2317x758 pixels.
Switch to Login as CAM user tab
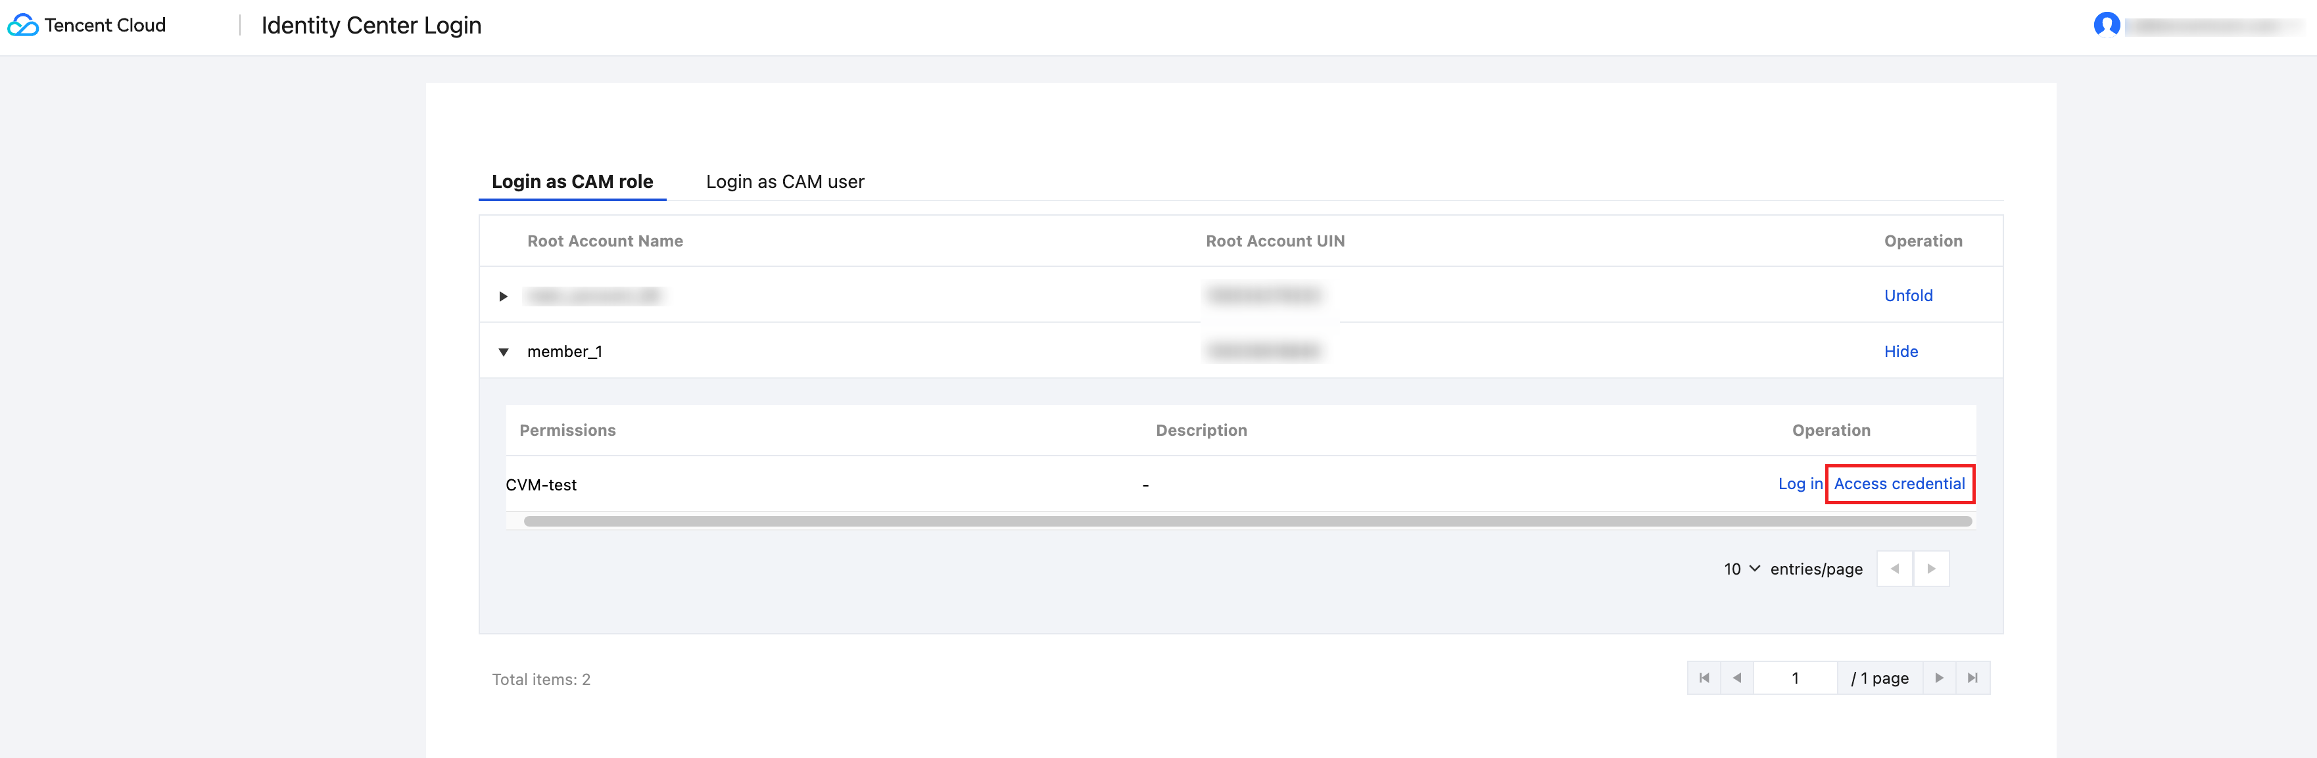pos(784,181)
